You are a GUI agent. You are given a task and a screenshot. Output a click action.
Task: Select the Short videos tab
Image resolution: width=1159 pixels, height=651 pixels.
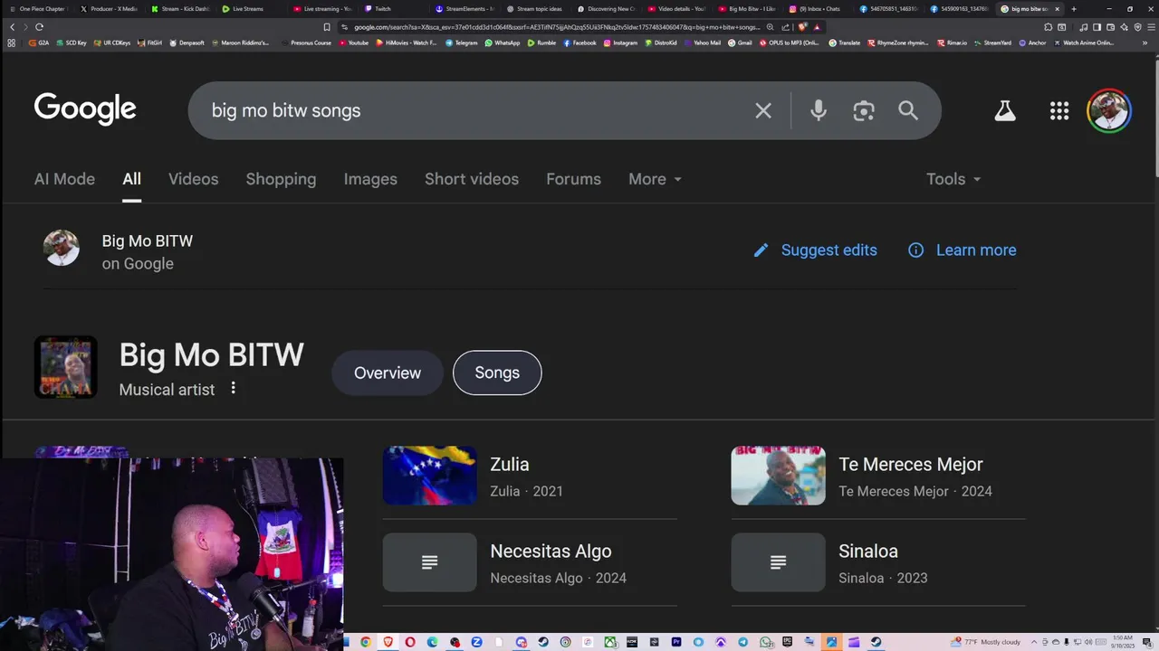pyautogui.click(x=472, y=179)
